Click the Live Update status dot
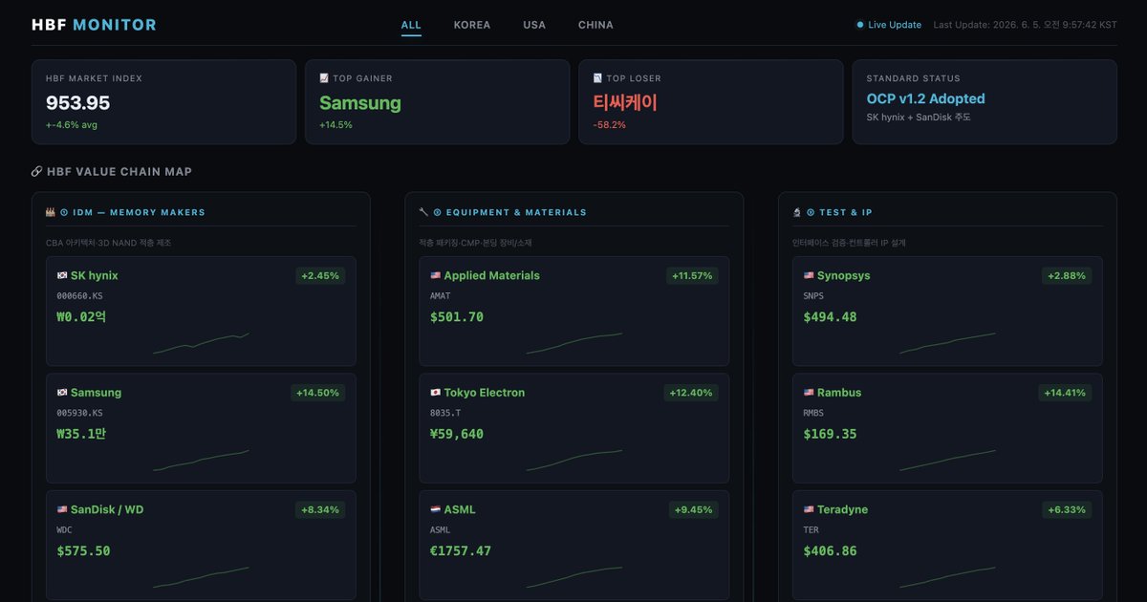Viewport: 1147px width, 602px height. [x=860, y=25]
